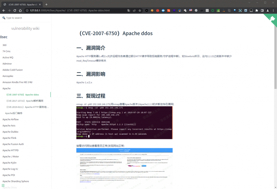The image size is (277, 189).
Task: Open Apache HTTPD in the sidebar
Action: tap(11, 150)
